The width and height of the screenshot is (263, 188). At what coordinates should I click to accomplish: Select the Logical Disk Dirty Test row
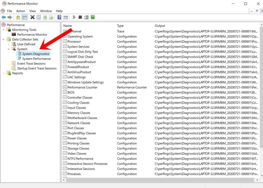[x=160, y=52]
